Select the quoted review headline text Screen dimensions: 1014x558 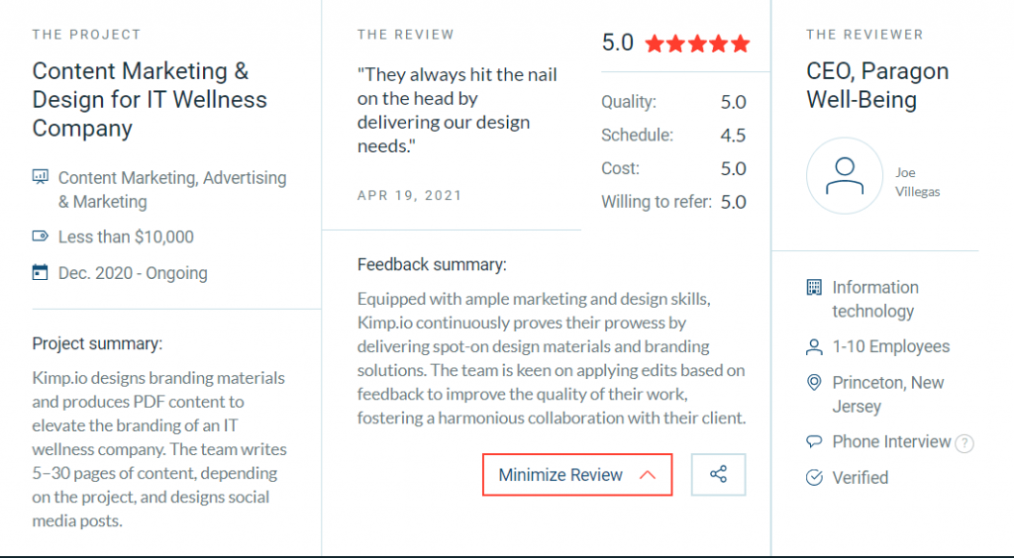[457, 110]
